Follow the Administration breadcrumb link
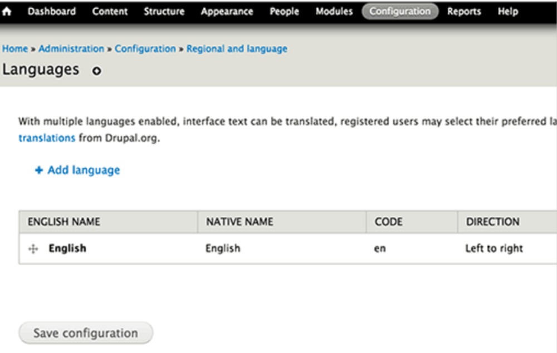This screenshot has height=353, width=557. point(71,49)
